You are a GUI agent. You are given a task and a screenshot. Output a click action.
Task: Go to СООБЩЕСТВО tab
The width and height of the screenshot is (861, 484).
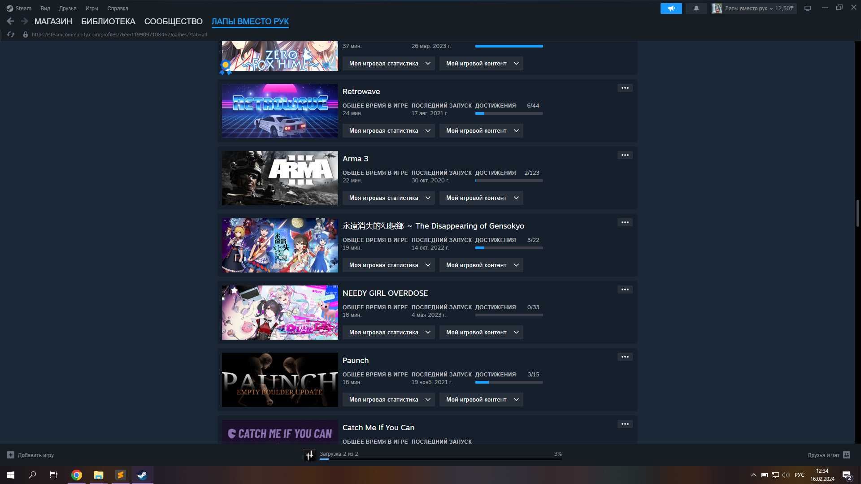pos(174,22)
